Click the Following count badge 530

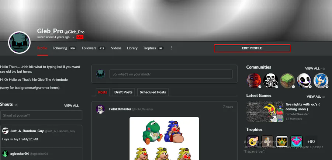pos(72,48)
